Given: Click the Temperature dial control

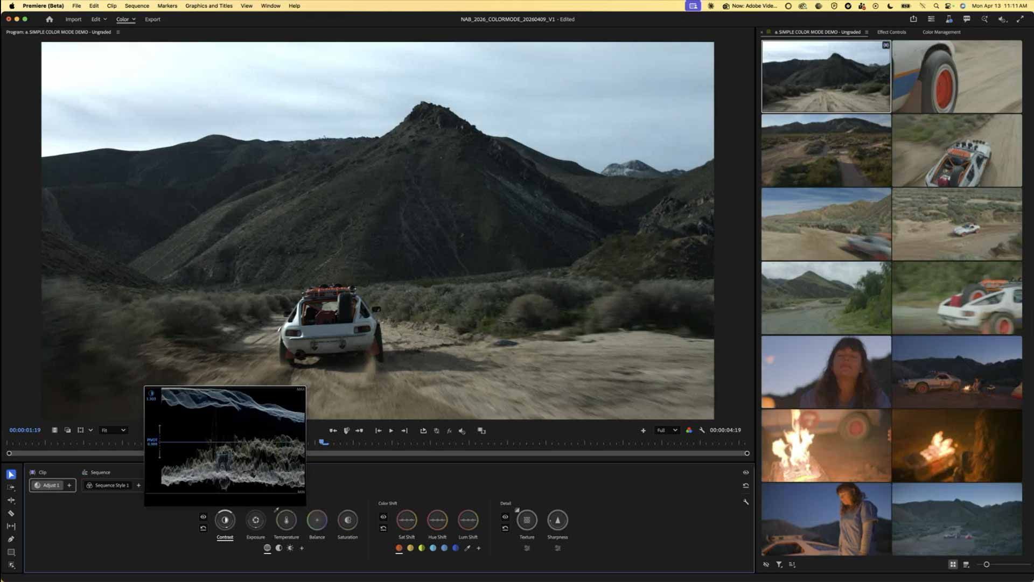Looking at the screenshot, I should coord(286,520).
